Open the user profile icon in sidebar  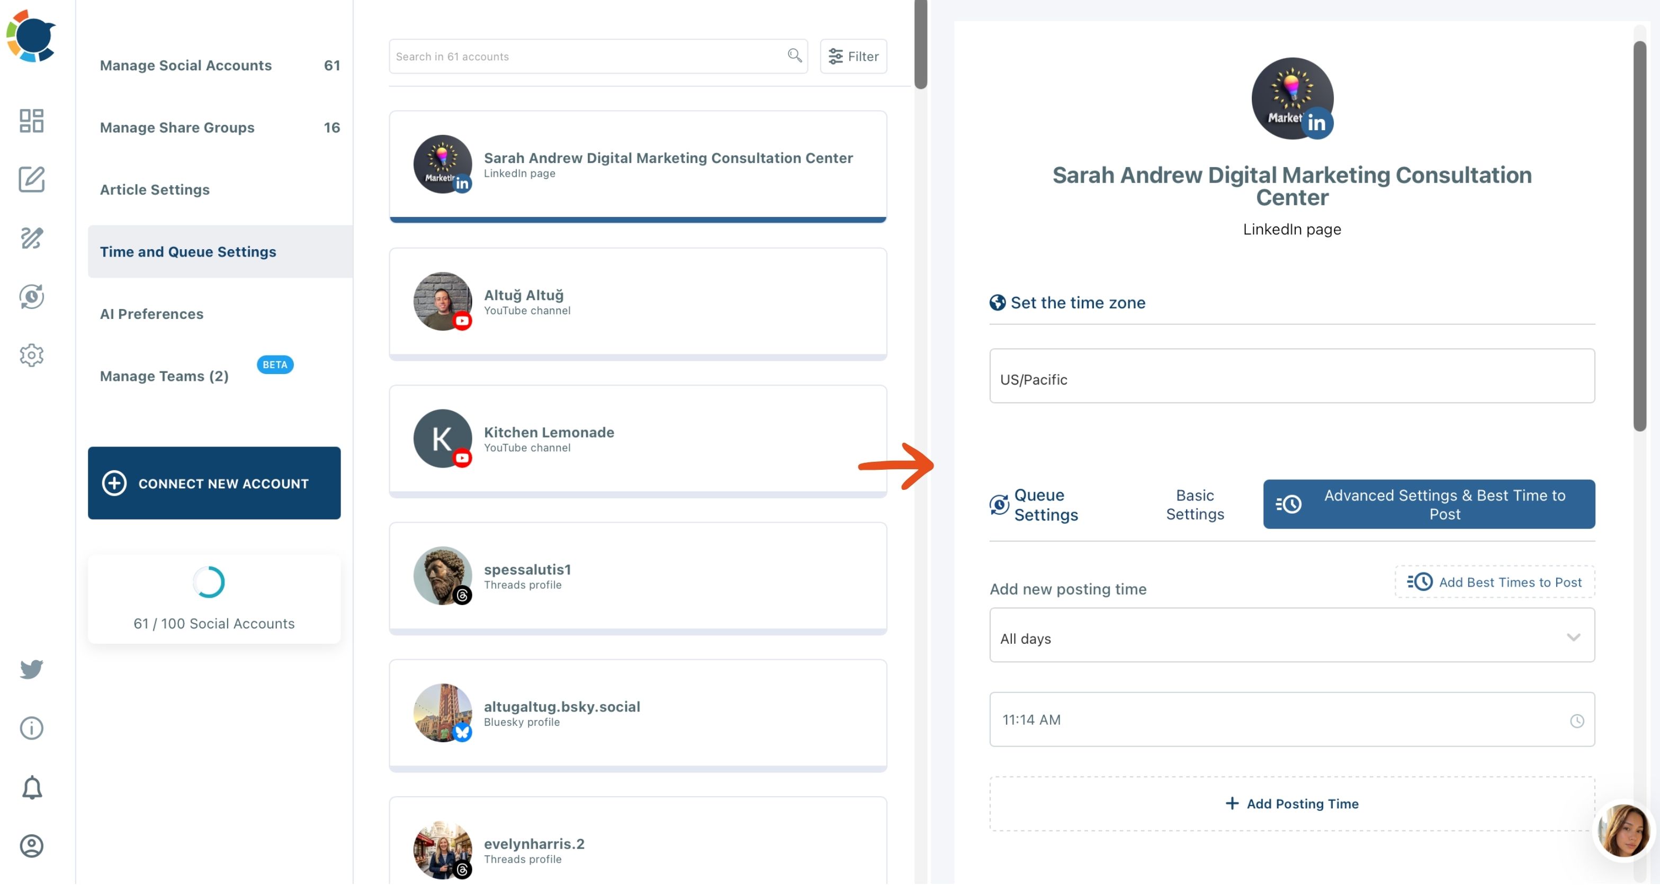(31, 846)
